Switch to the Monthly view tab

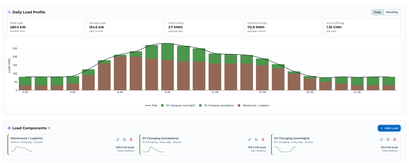(x=392, y=12)
